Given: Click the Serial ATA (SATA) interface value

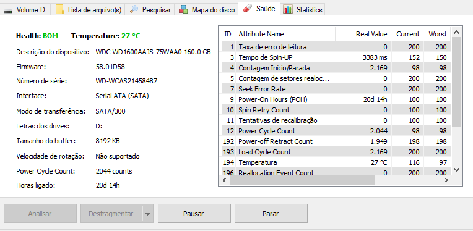Looking at the screenshot, I should point(122,96).
